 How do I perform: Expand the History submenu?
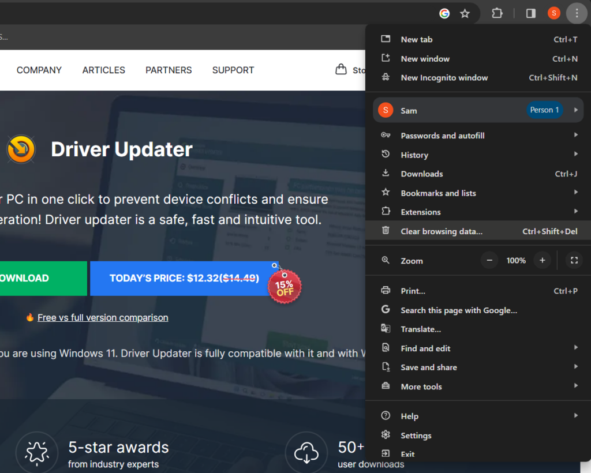(x=414, y=155)
